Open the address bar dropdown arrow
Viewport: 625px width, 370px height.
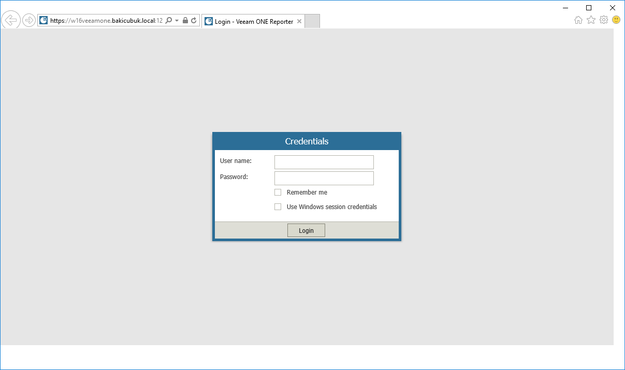click(177, 21)
